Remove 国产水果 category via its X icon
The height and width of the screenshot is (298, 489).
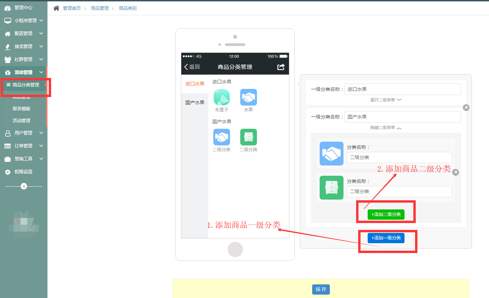(x=466, y=107)
